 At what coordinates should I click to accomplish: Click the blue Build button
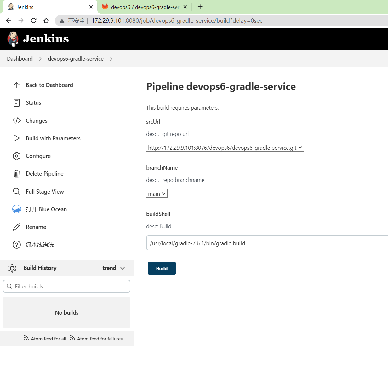tap(162, 268)
